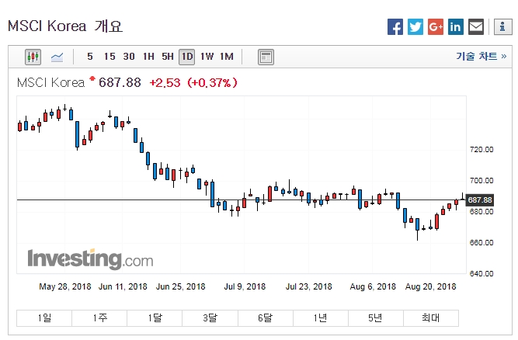Share on Facebook icon
This screenshot has height=340, width=518.
tap(395, 27)
